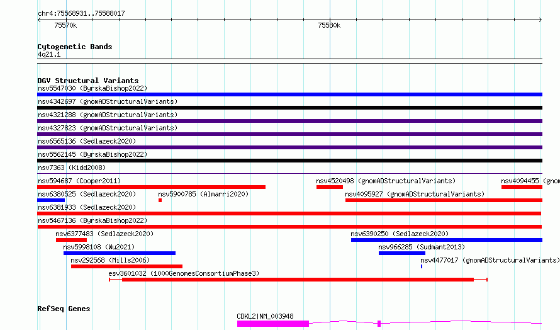Click the red nsv6381933 variant bar
The height and width of the screenshot is (330, 560).
[x=289, y=213]
